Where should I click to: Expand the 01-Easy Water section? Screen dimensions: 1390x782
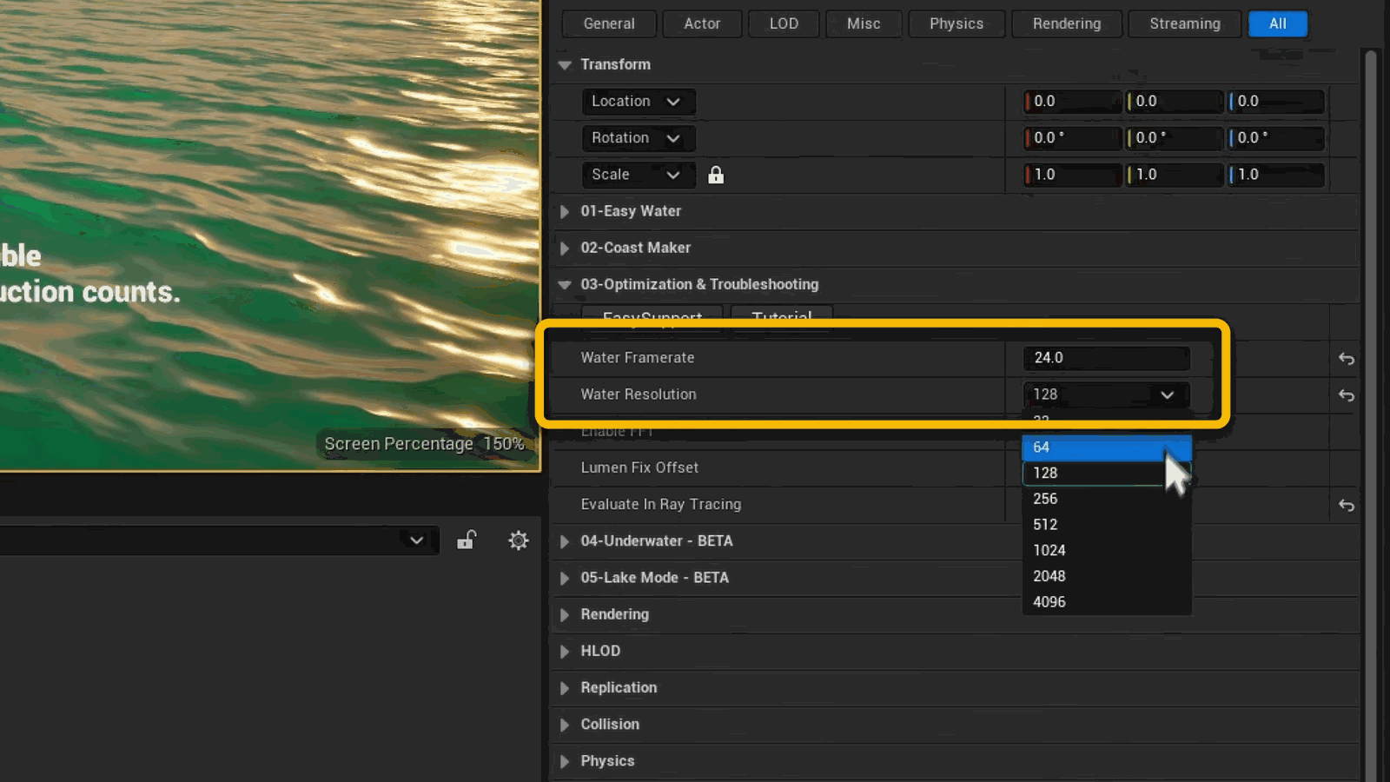coord(565,211)
